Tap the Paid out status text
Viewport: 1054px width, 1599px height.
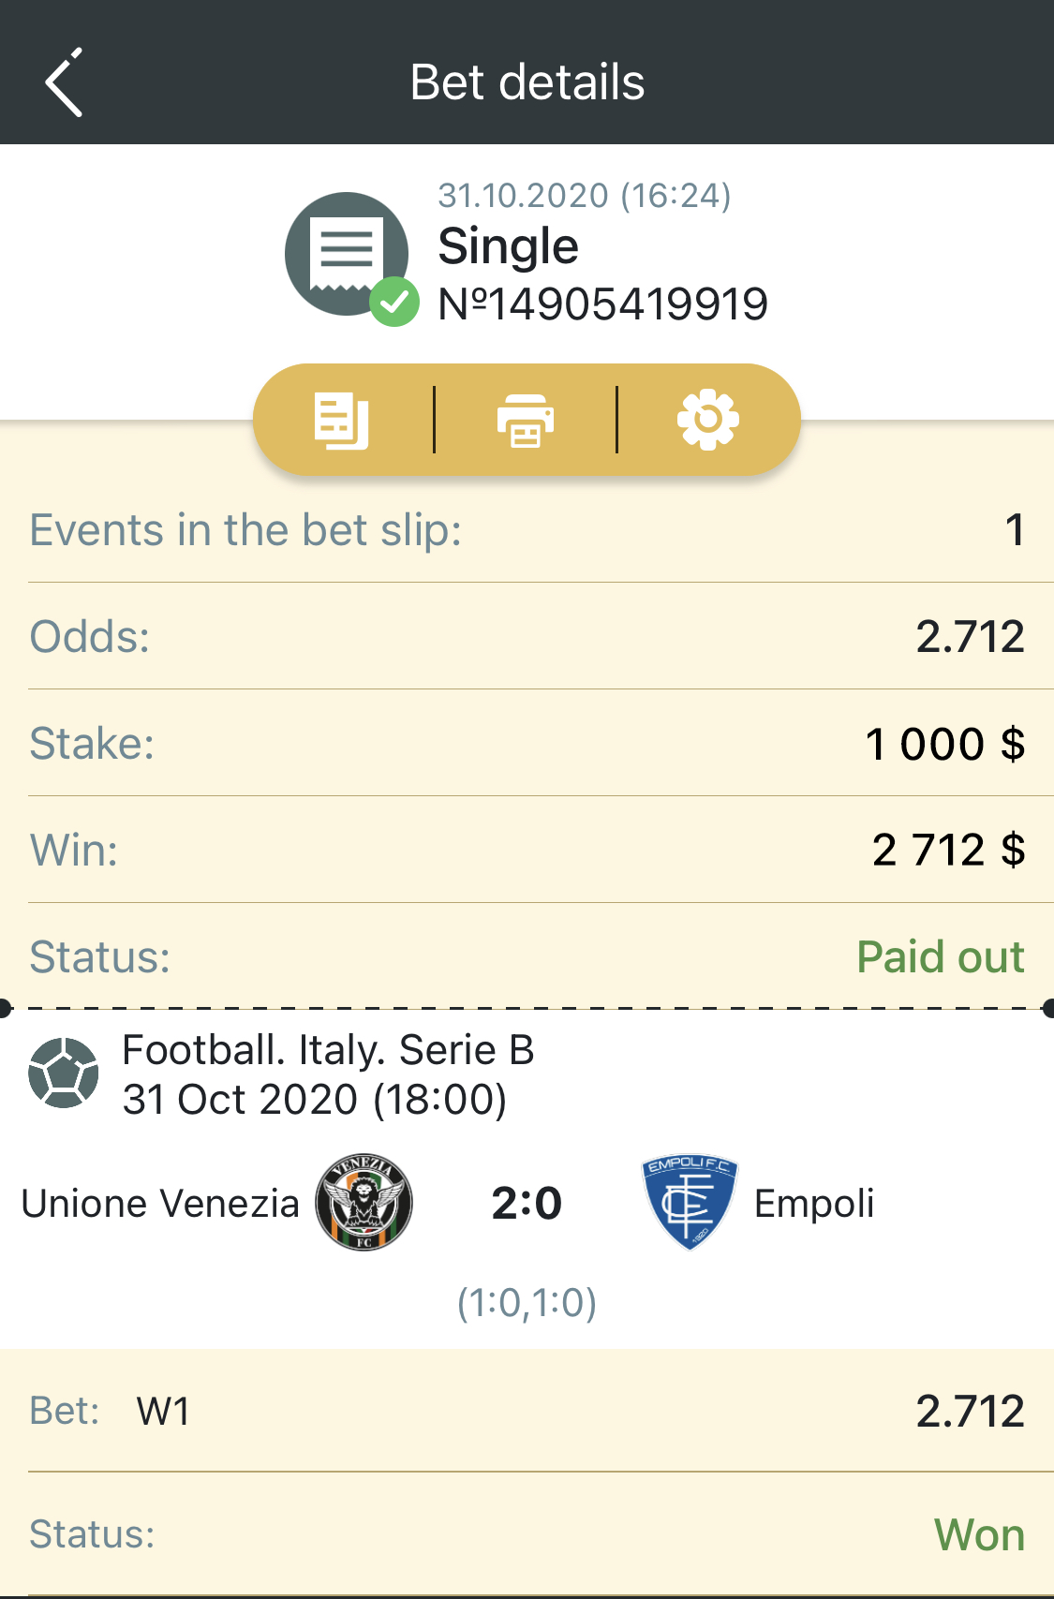point(940,957)
